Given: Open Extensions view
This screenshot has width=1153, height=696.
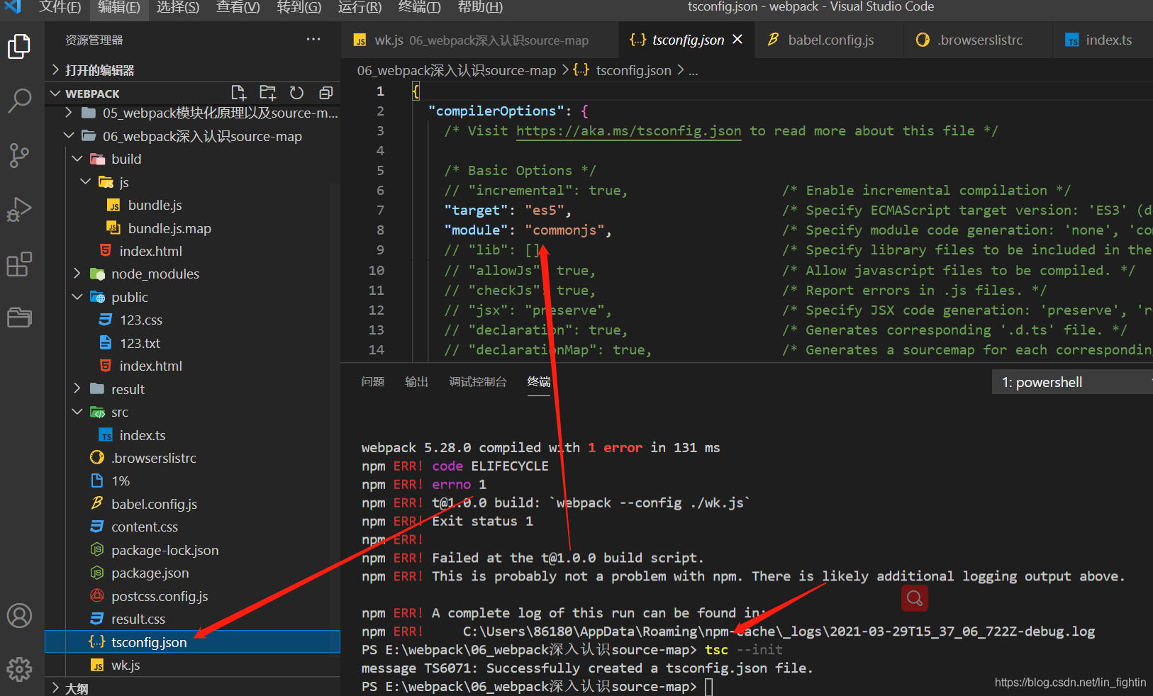Looking at the screenshot, I should (19, 264).
